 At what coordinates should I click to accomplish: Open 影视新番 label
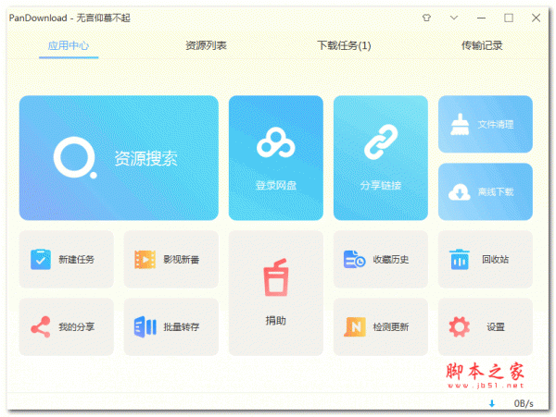[182, 259]
